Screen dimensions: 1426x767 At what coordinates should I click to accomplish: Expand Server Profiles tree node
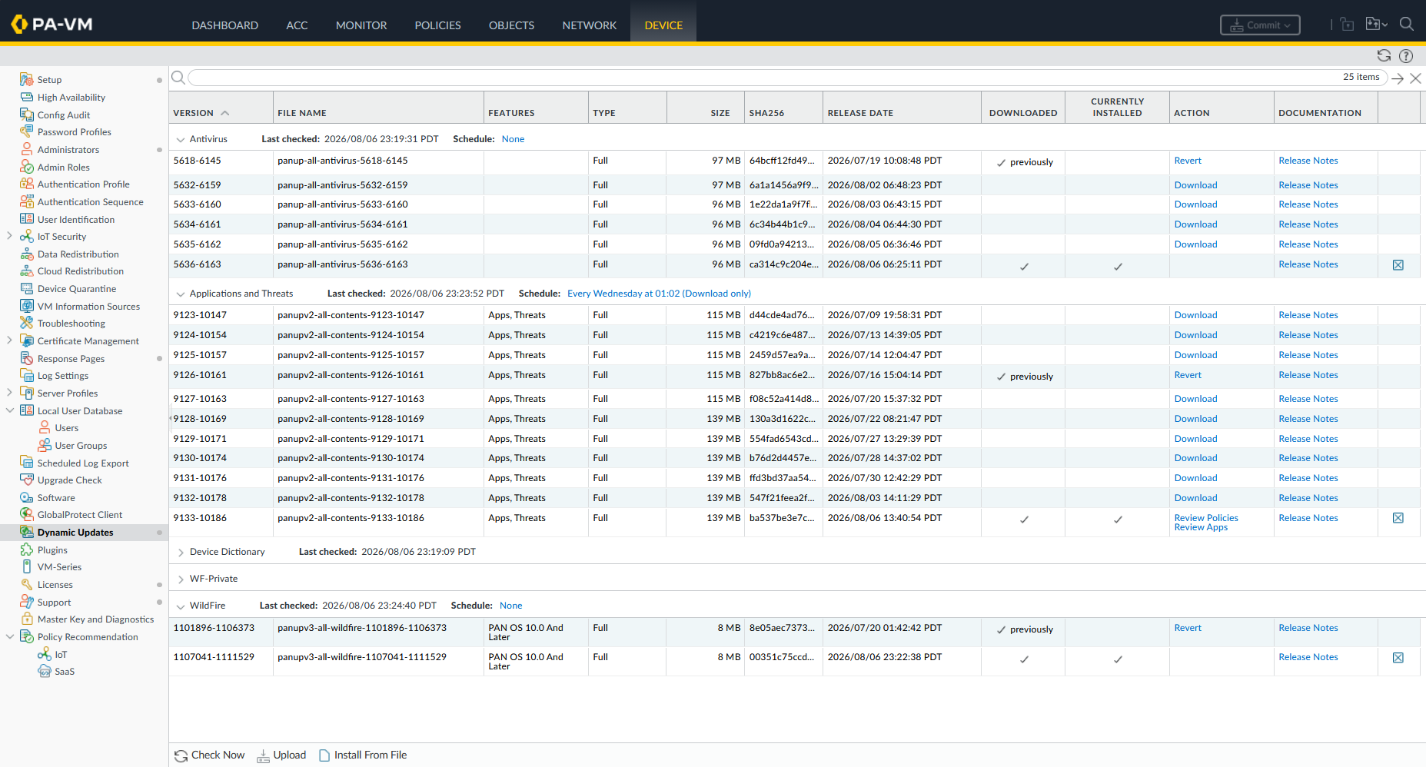tap(9, 393)
